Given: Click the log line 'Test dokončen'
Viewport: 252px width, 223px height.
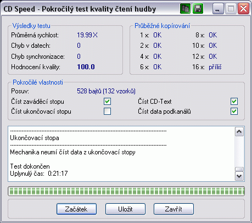Looking at the screenshot, I should coord(30,166).
